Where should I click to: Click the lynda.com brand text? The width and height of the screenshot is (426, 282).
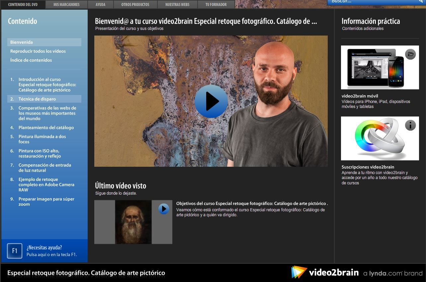point(393,274)
